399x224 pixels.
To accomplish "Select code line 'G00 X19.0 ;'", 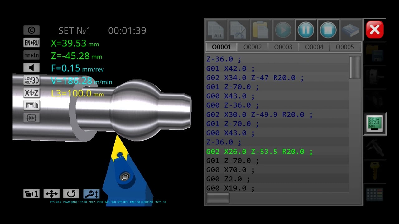I will coord(230,189).
